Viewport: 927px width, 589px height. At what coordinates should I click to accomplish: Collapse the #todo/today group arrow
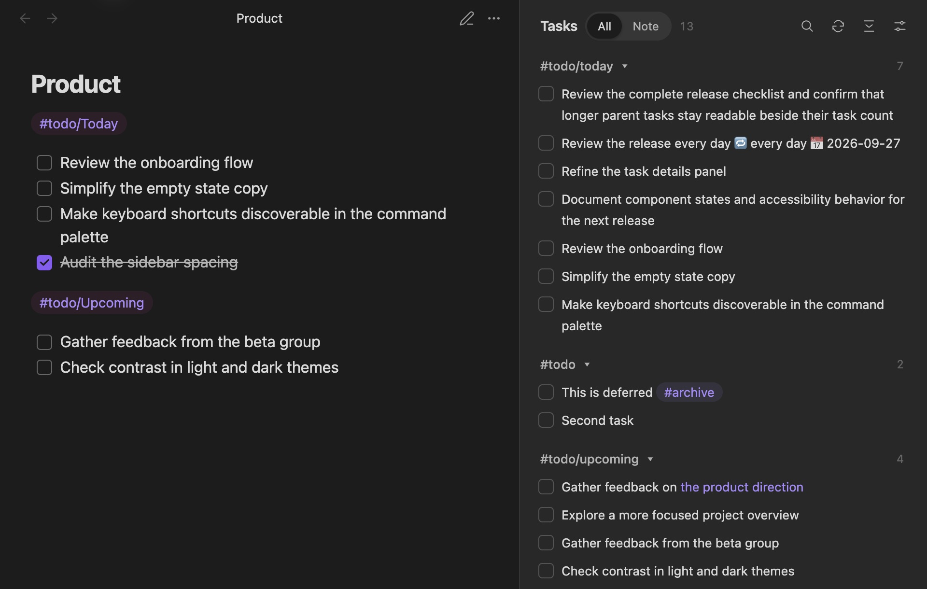click(625, 66)
